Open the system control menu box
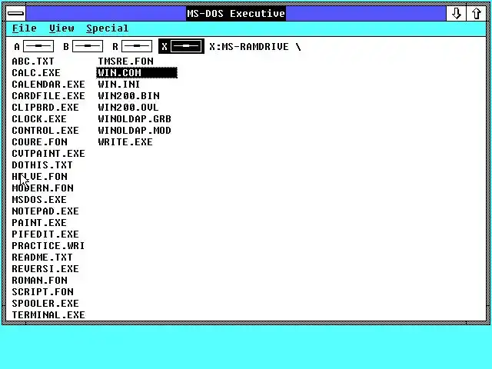 pyautogui.click(x=15, y=14)
